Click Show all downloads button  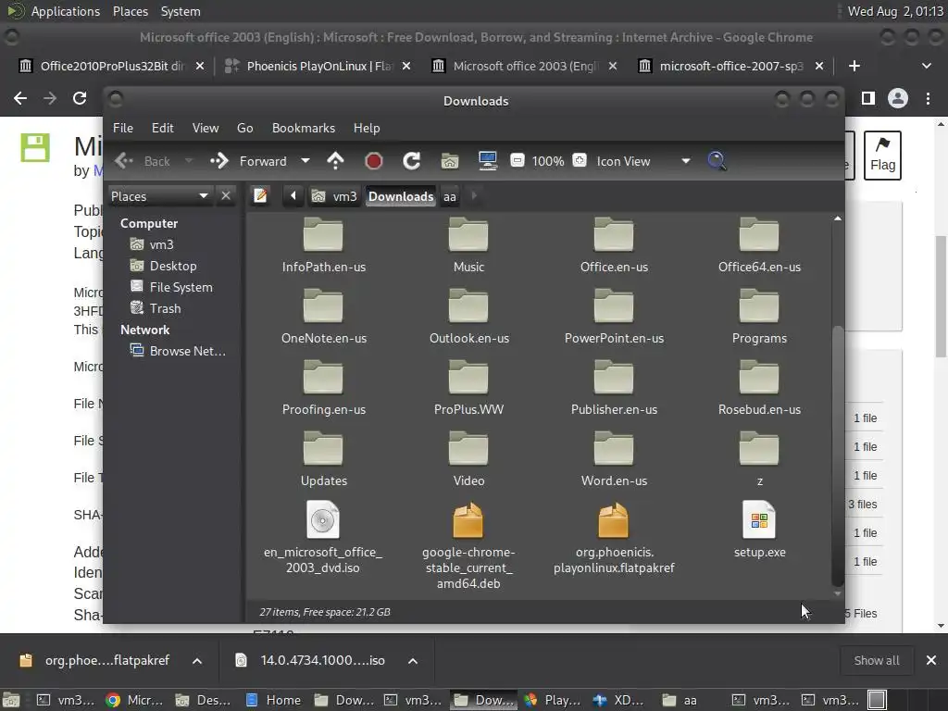coord(876,660)
